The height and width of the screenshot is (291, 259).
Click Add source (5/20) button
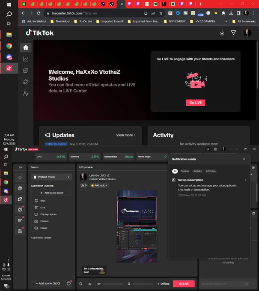tap(52, 193)
